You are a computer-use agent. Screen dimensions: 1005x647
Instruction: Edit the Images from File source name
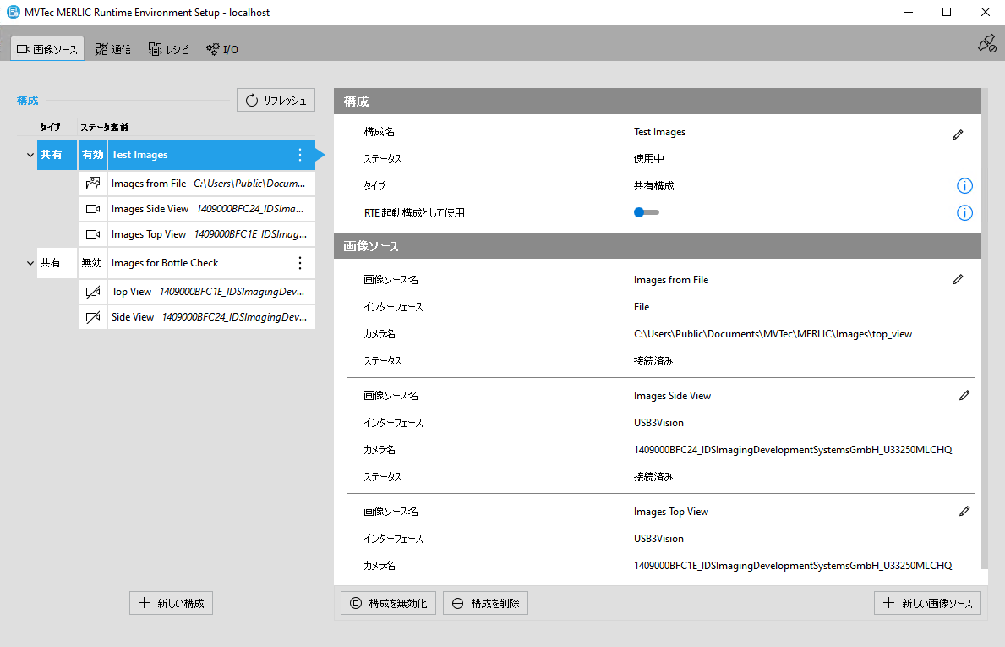[958, 280]
